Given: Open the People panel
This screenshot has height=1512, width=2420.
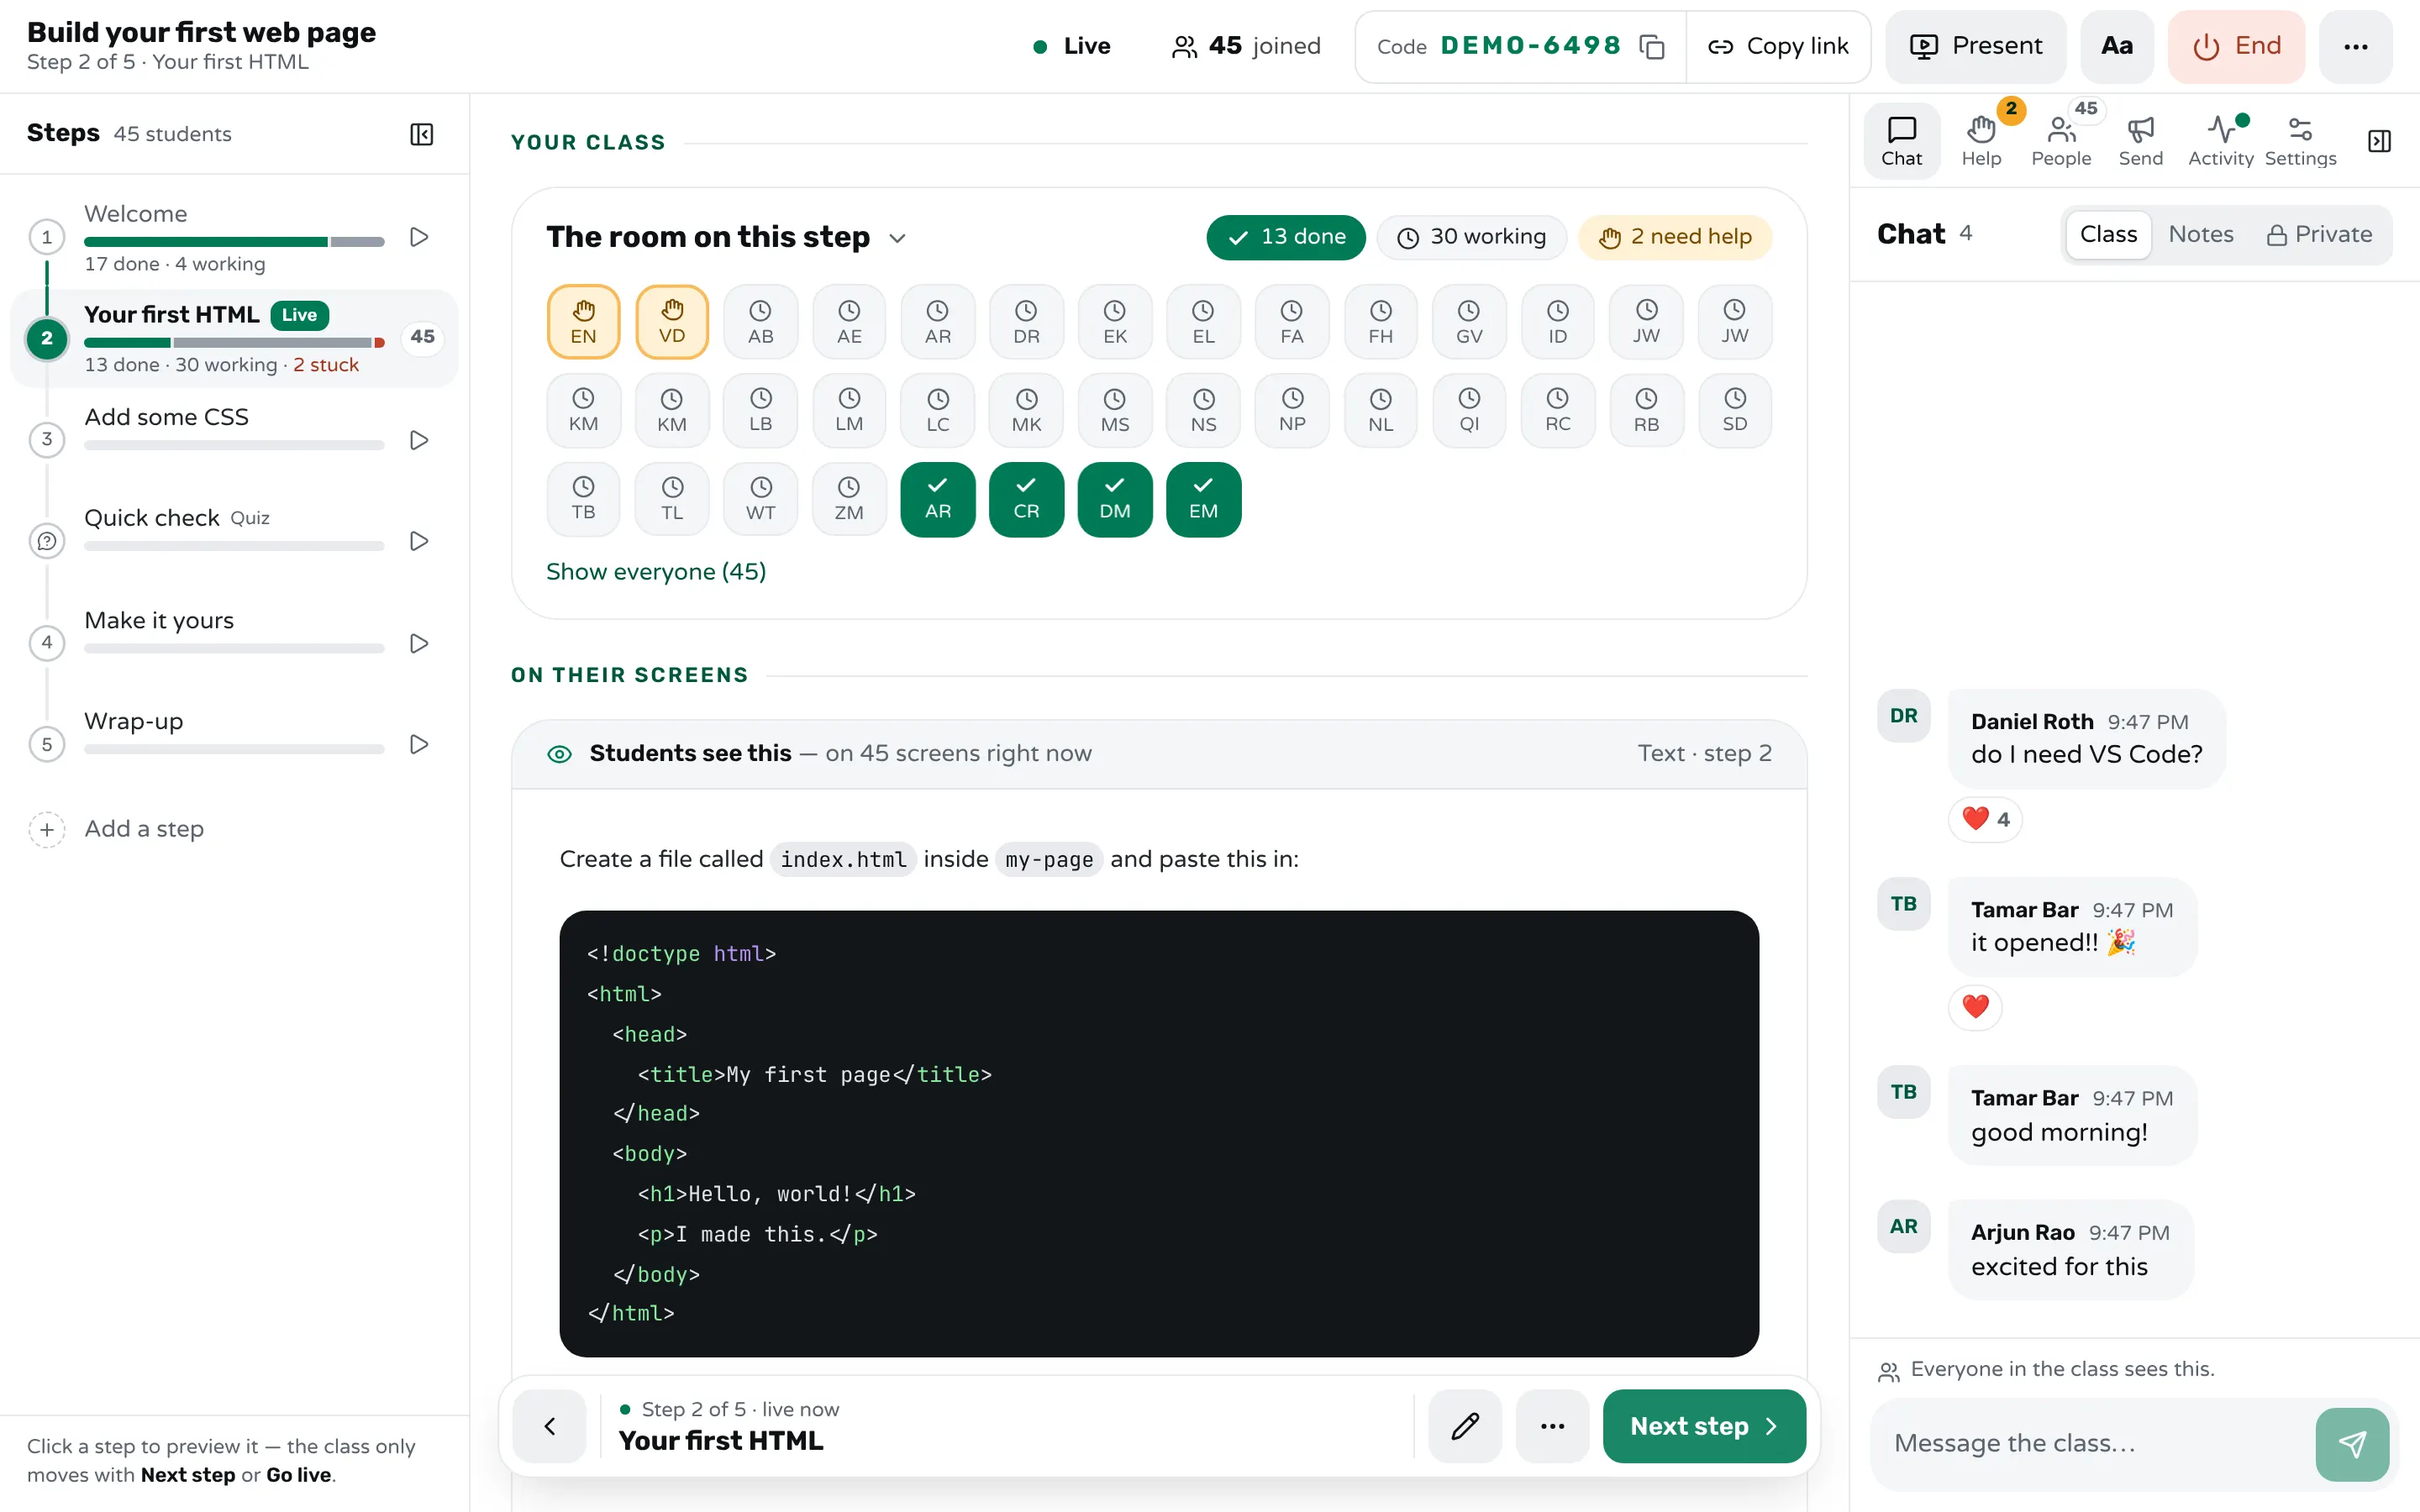Looking at the screenshot, I should [2061, 141].
